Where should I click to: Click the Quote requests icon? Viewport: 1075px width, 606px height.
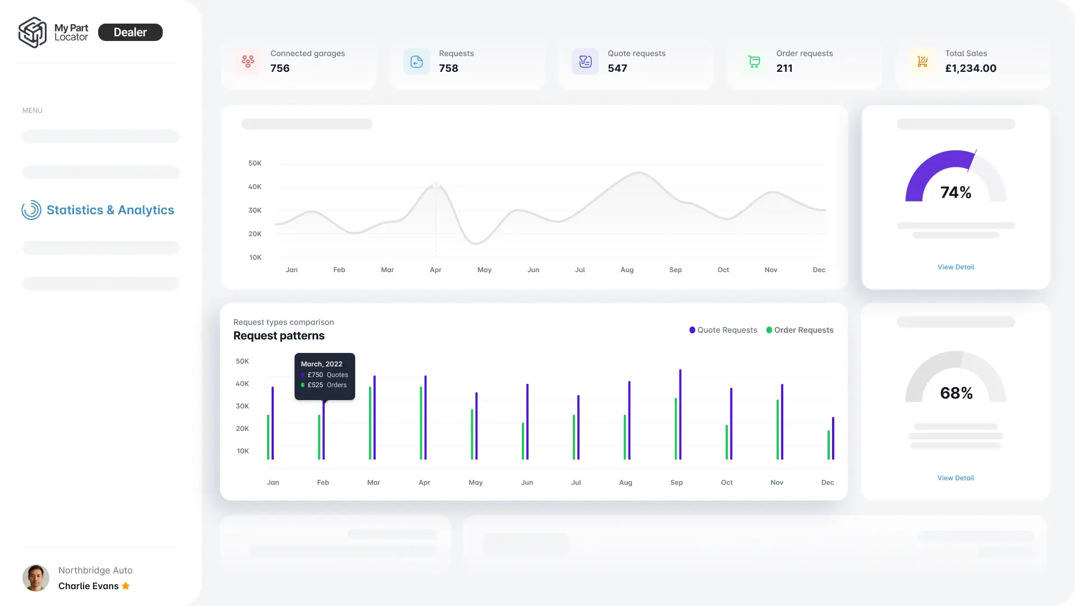click(x=585, y=61)
